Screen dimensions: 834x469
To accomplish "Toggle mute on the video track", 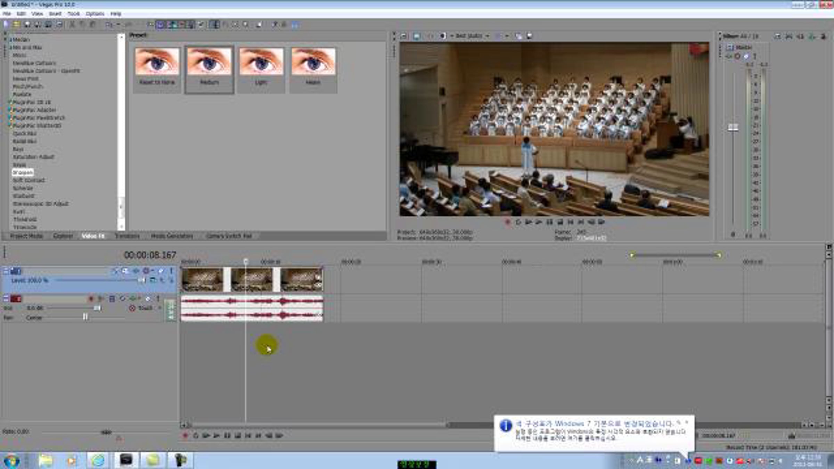I will [x=161, y=271].
